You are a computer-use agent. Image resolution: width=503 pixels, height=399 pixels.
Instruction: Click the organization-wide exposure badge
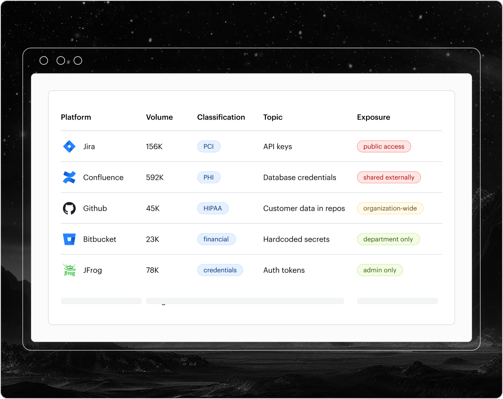tap(390, 208)
